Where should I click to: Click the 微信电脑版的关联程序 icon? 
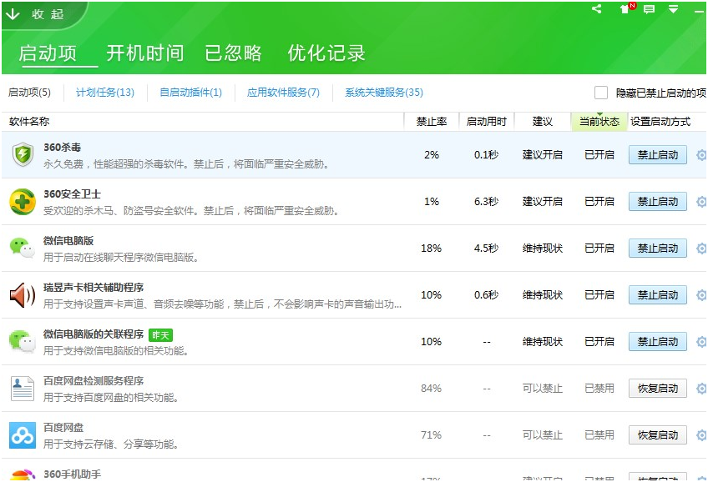[23, 342]
